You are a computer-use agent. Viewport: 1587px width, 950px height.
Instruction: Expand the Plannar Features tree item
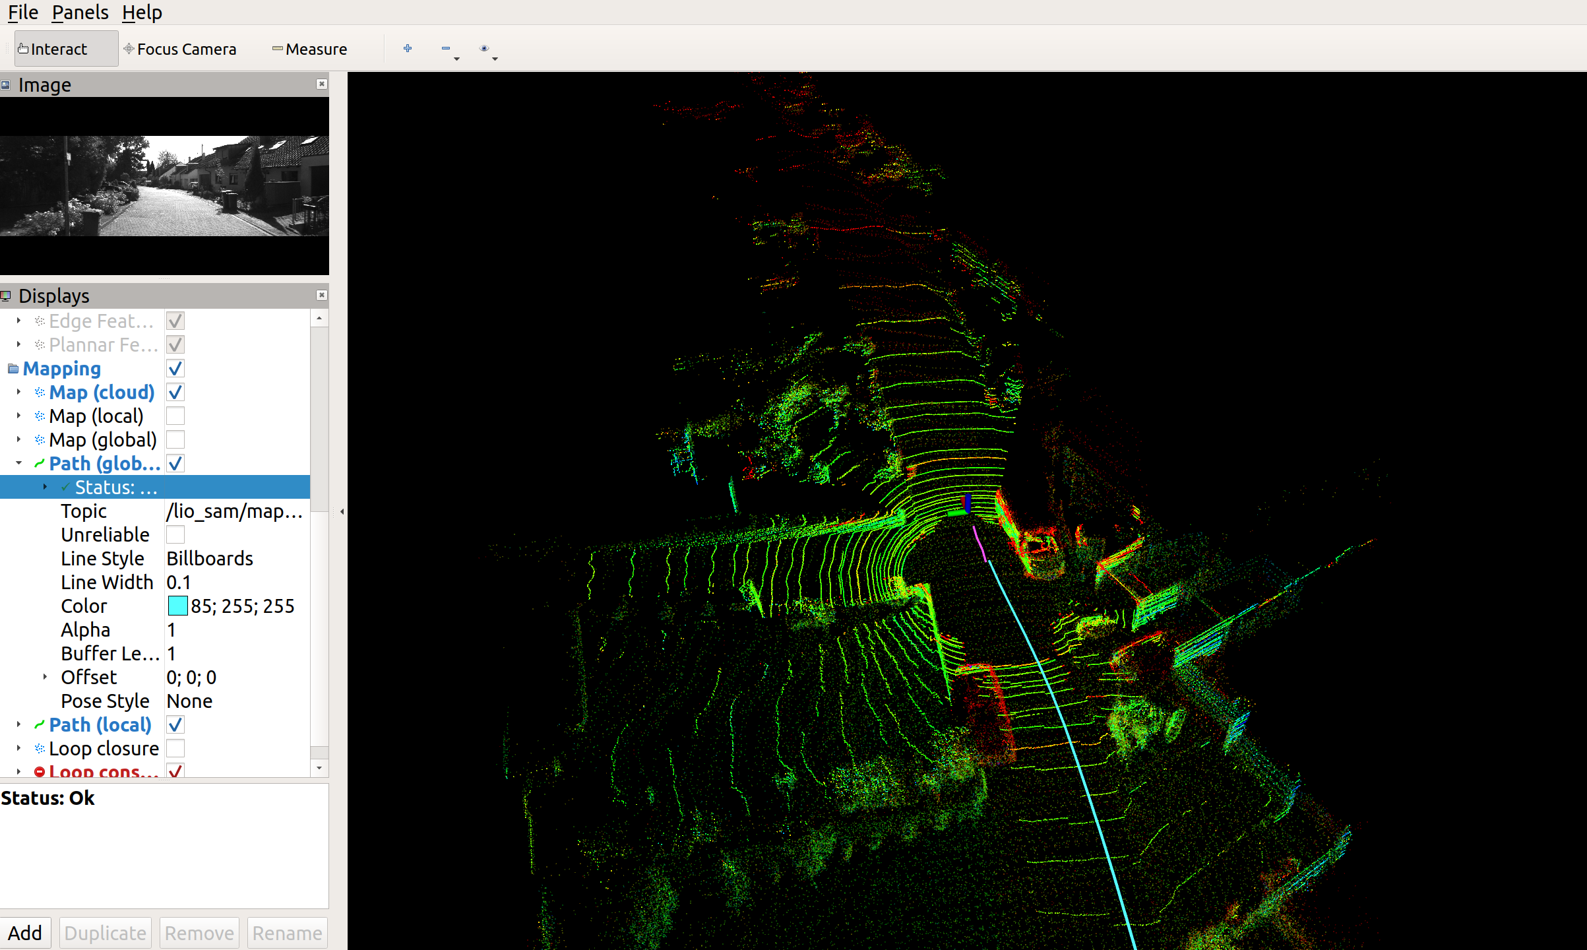tap(18, 344)
